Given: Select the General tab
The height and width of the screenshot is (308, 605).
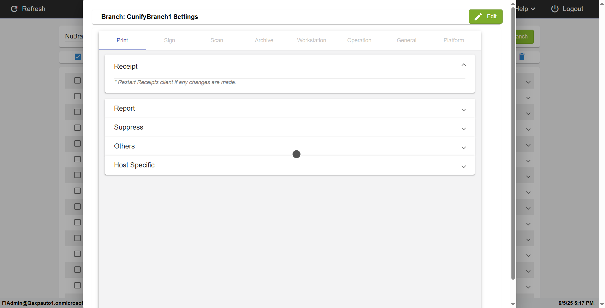Looking at the screenshot, I should [x=406, y=40].
